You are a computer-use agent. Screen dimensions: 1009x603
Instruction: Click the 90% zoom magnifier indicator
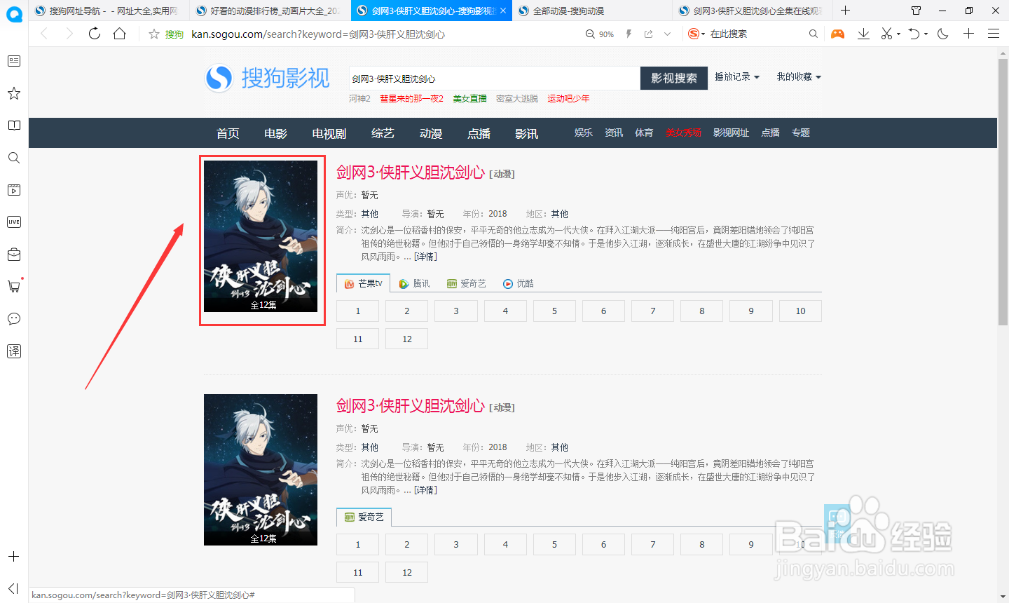[x=600, y=34]
